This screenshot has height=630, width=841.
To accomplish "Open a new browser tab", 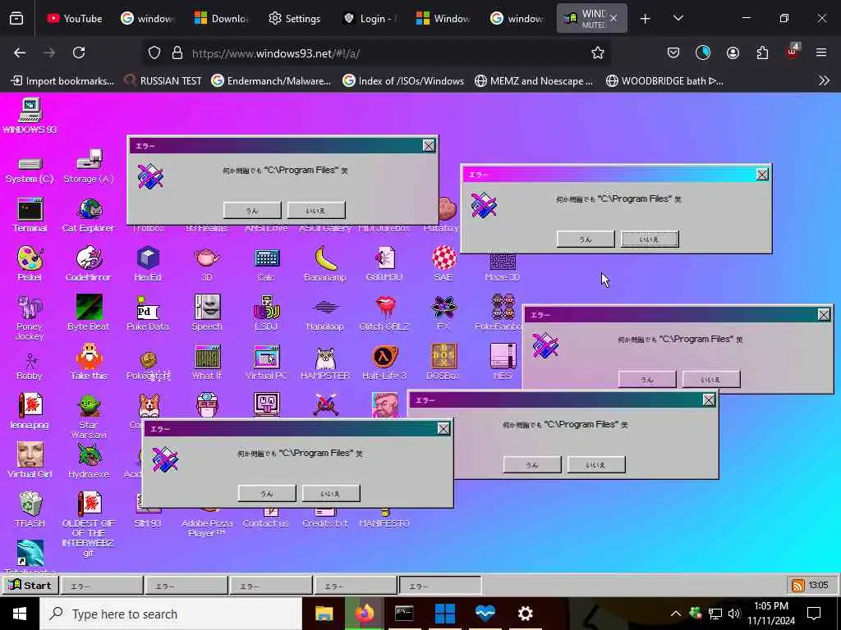I will pos(645,19).
